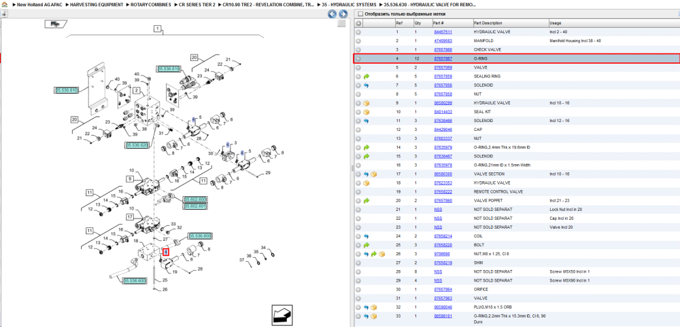
Task: Select the round marker for row 1 HYDRAULIC VALVE
Action: tap(358, 32)
